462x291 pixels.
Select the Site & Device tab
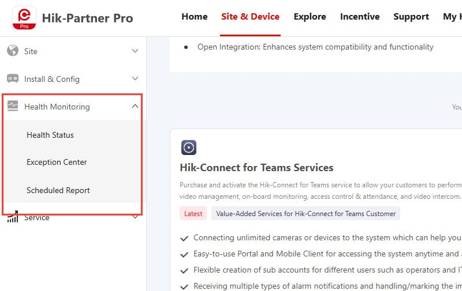tap(250, 17)
